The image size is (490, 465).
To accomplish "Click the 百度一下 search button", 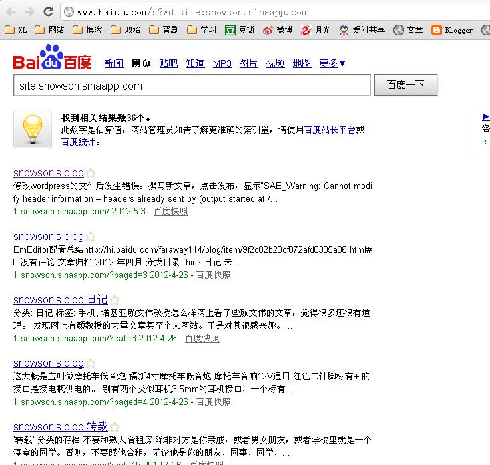I will [405, 85].
